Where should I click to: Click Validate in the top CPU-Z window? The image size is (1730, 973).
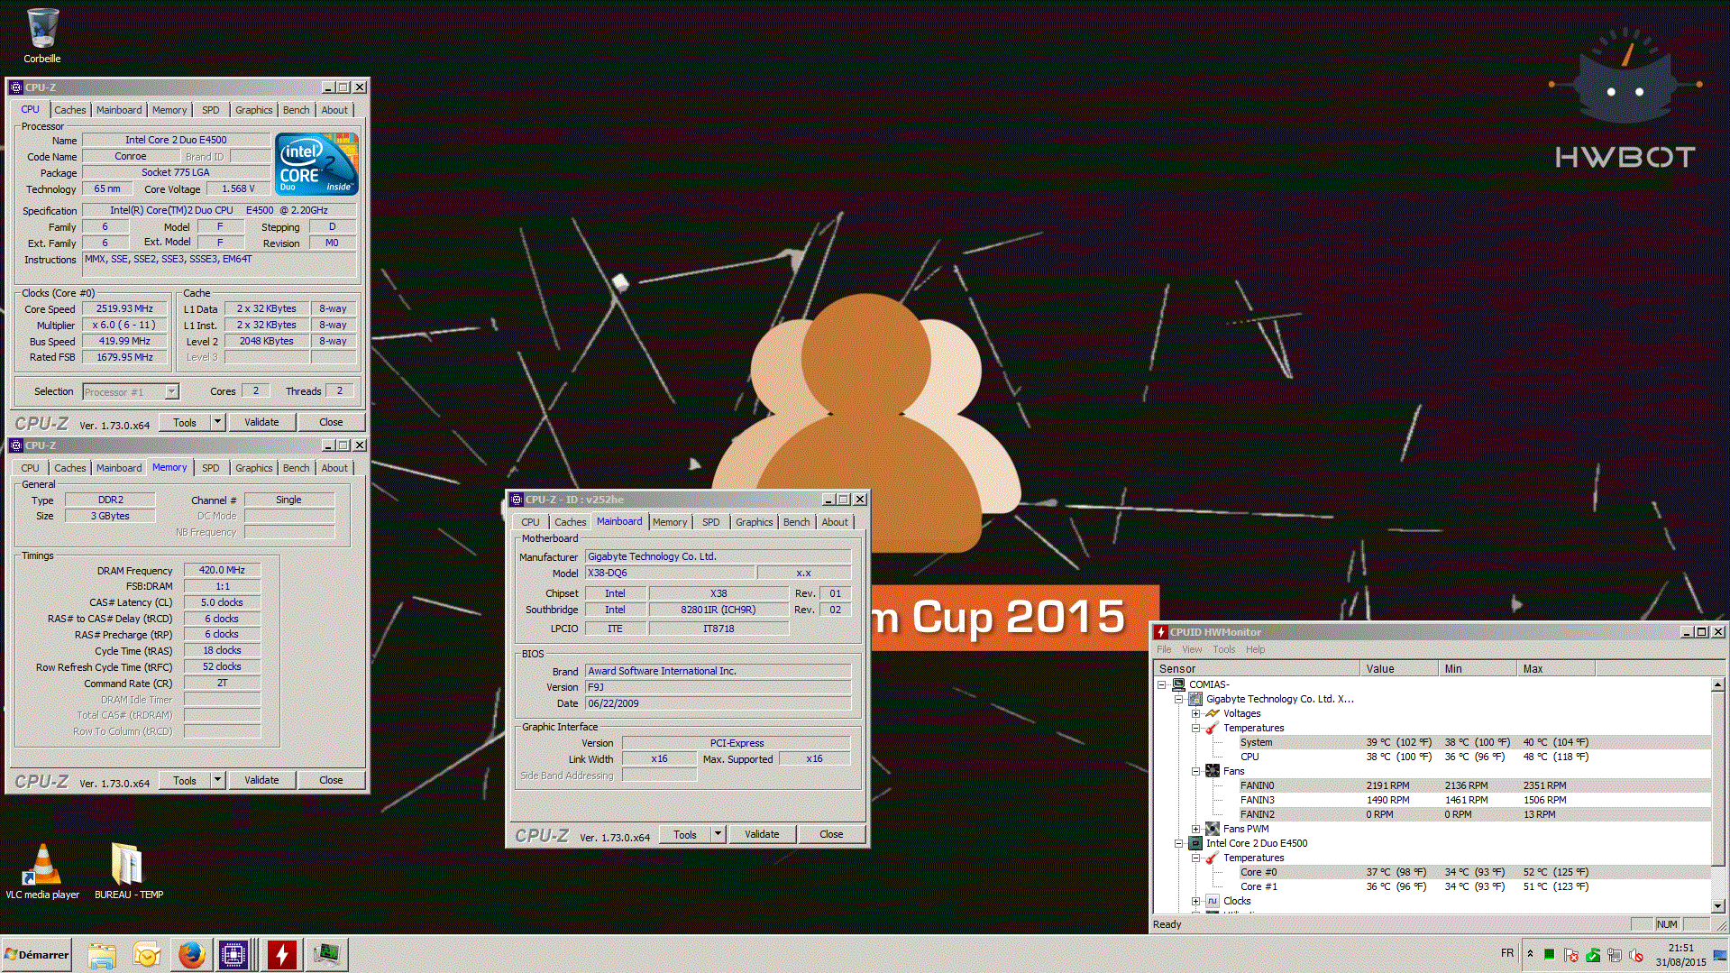(261, 422)
